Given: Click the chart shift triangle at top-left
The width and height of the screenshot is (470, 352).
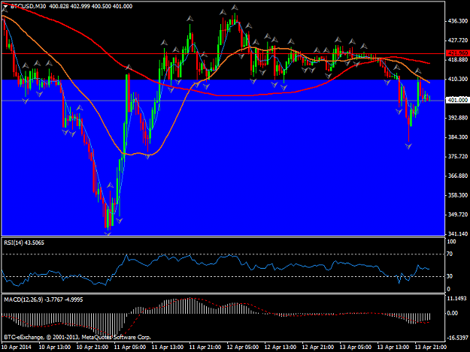Looking at the screenshot, I should 5,6.
